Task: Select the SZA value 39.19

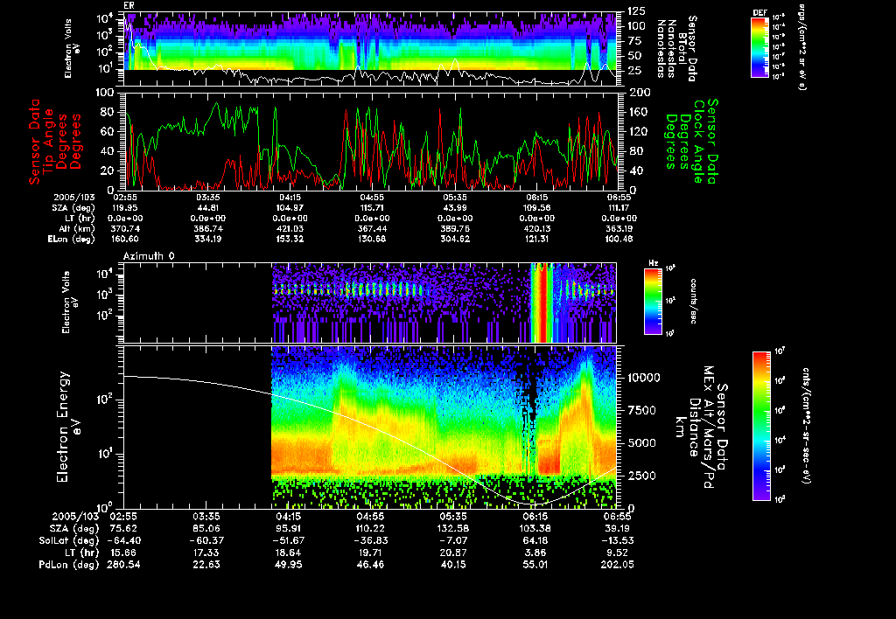Action: tap(617, 528)
